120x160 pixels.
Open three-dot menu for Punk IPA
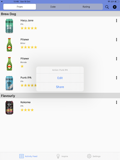[x=117, y=78]
